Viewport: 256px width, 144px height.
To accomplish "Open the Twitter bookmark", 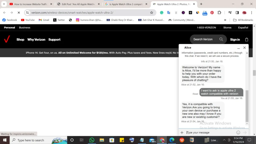I will tap(59, 20).
